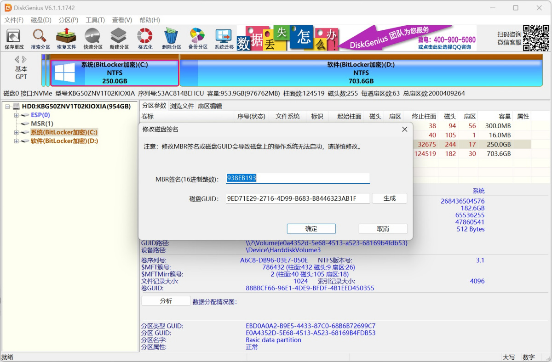Click the 生成 button beside the disk GUID

[x=389, y=198]
